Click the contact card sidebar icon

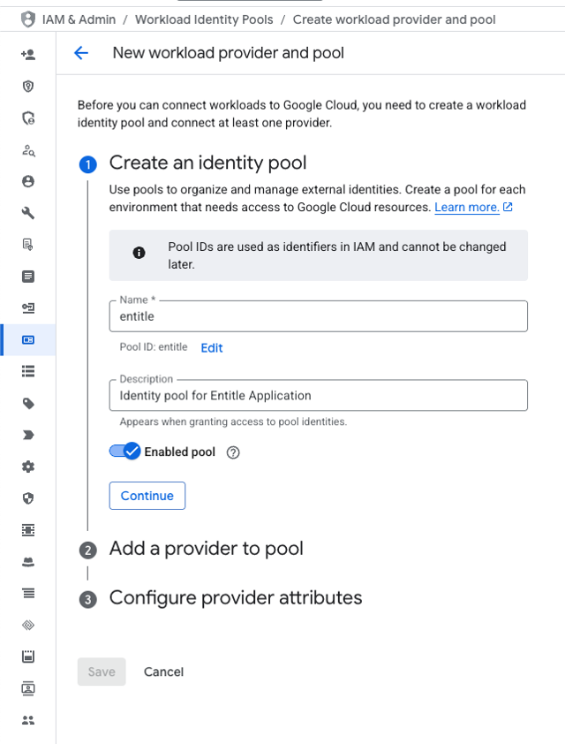click(28, 688)
